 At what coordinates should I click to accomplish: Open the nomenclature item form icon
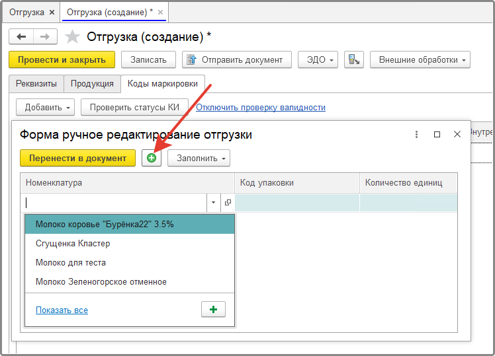tap(228, 203)
